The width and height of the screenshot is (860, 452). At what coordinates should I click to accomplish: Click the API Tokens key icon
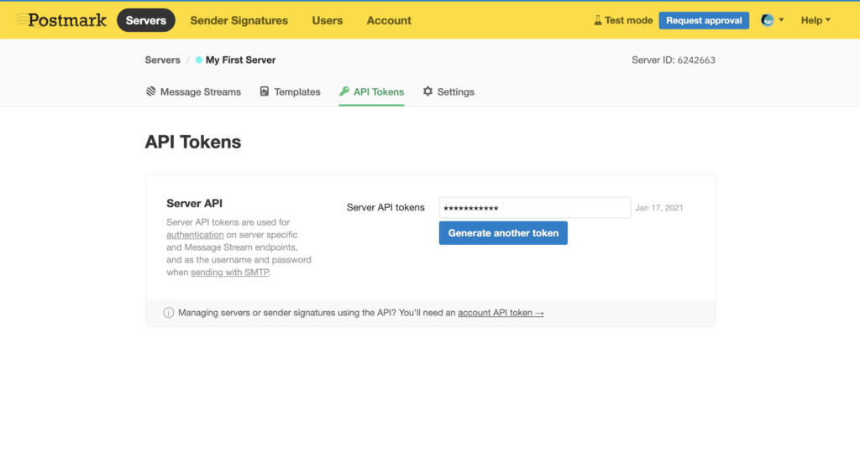[x=344, y=91]
